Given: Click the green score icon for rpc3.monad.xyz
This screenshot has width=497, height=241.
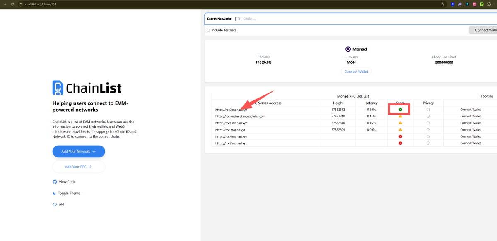Looking at the screenshot, I should (x=400, y=110).
